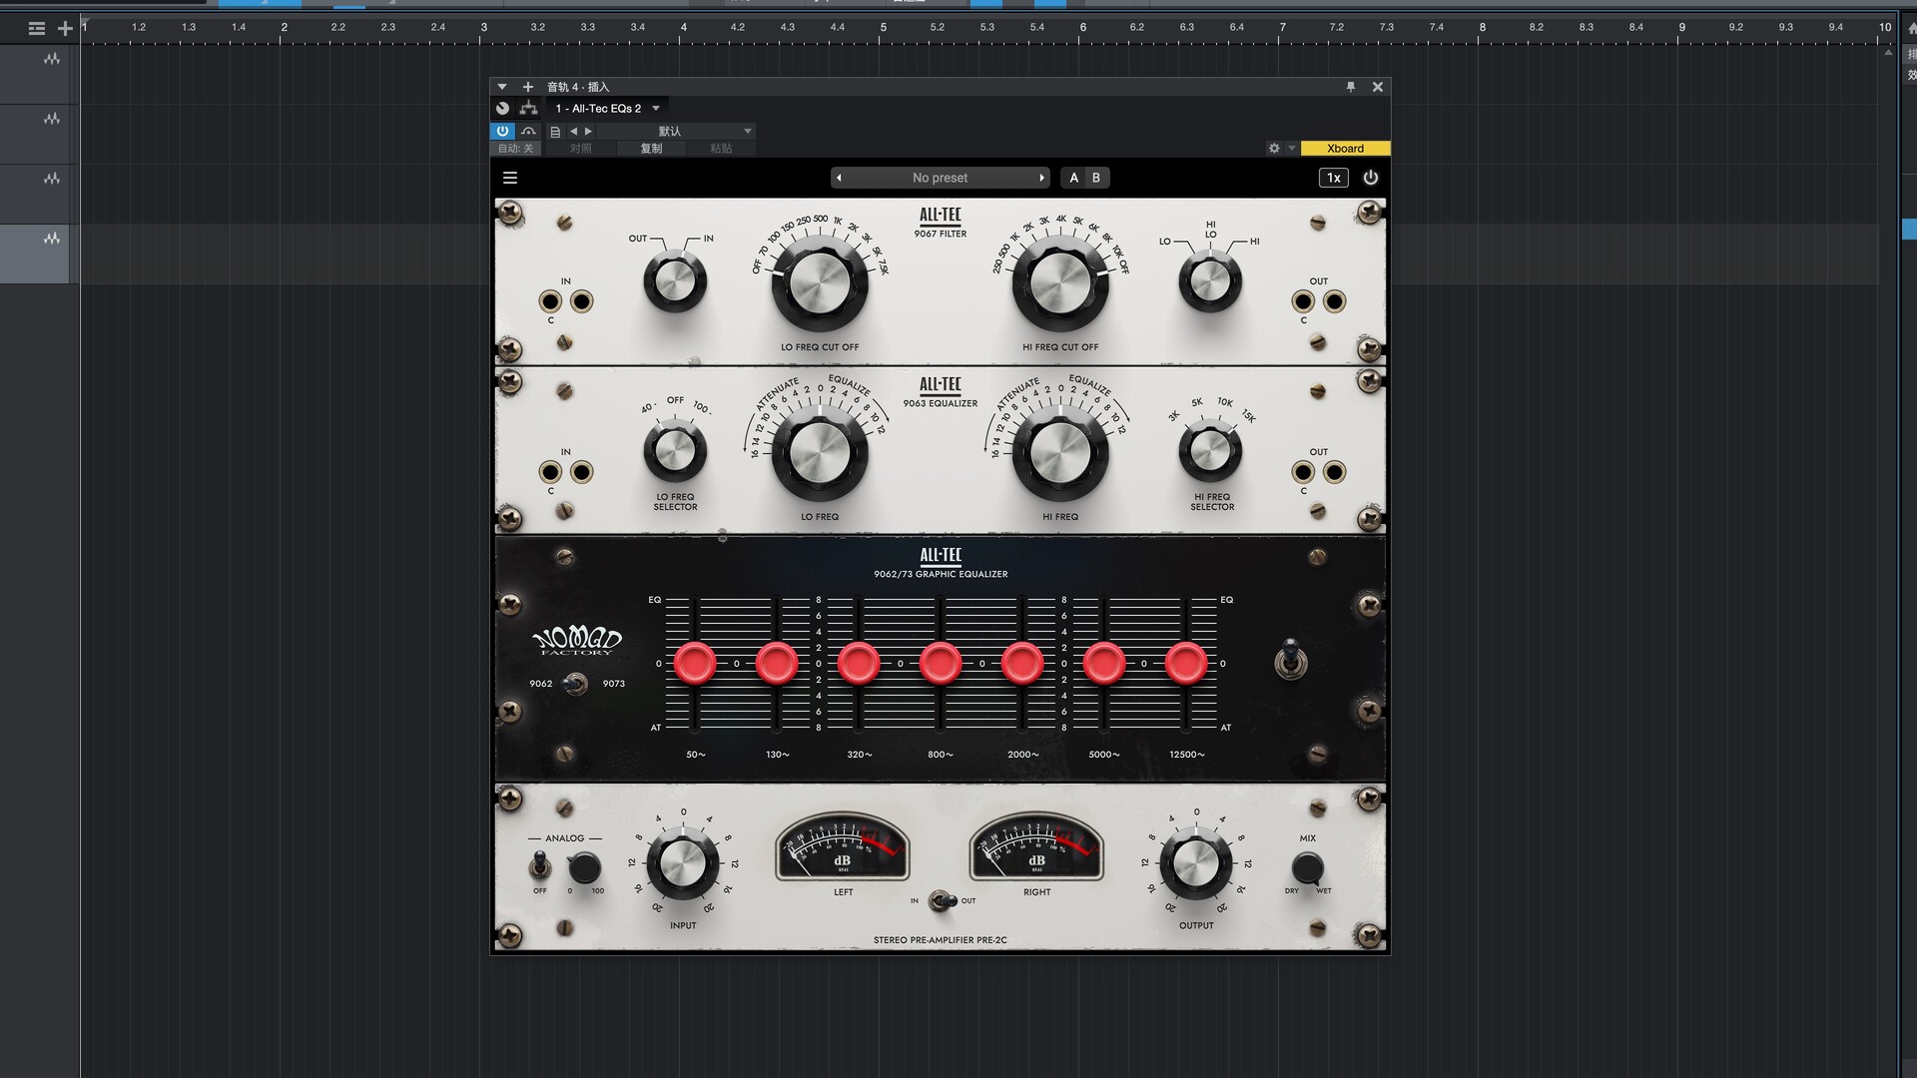Toggle the blue effect activate button
The height and width of the screenshot is (1078, 1917).
pyautogui.click(x=502, y=131)
